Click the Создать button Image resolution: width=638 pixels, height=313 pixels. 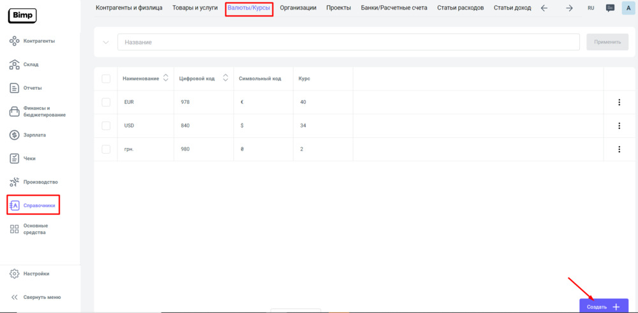(x=603, y=307)
